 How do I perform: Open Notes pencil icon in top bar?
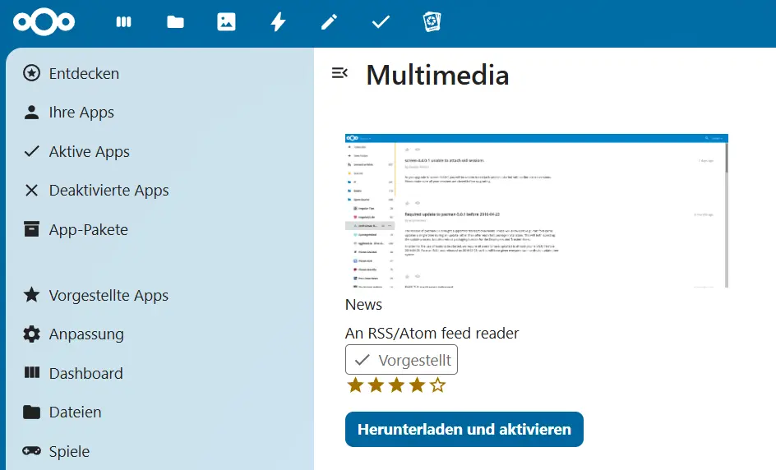click(x=329, y=22)
